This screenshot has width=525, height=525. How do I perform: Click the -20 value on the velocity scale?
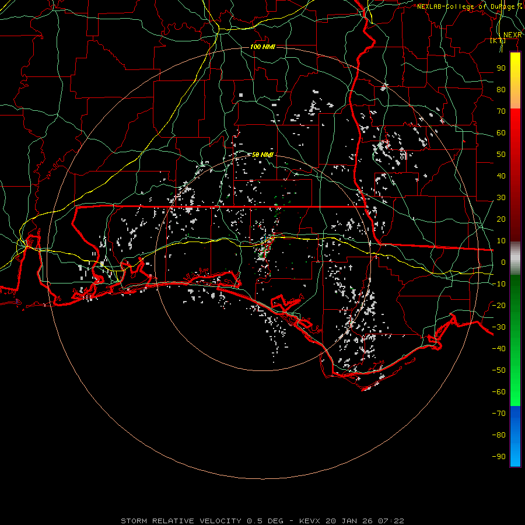click(x=499, y=305)
